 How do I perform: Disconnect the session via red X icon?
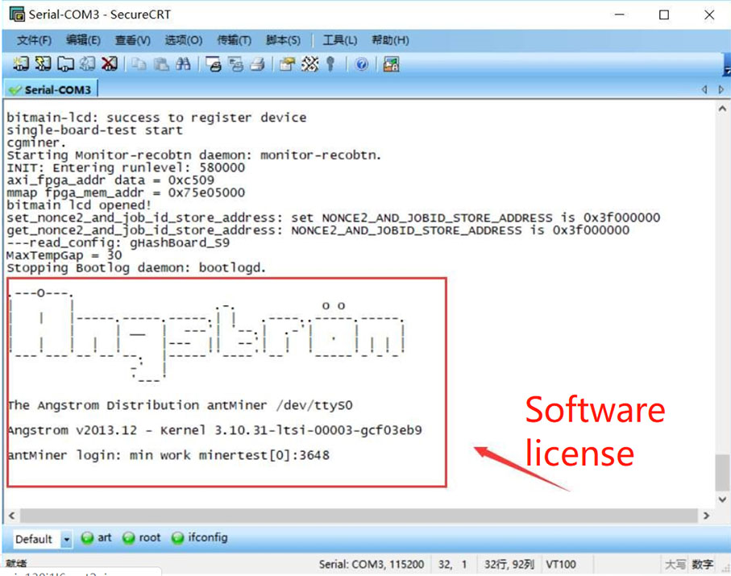click(x=110, y=64)
